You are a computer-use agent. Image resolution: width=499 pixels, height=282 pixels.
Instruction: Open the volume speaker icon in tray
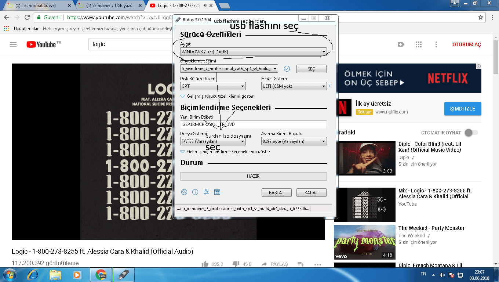point(442,275)
